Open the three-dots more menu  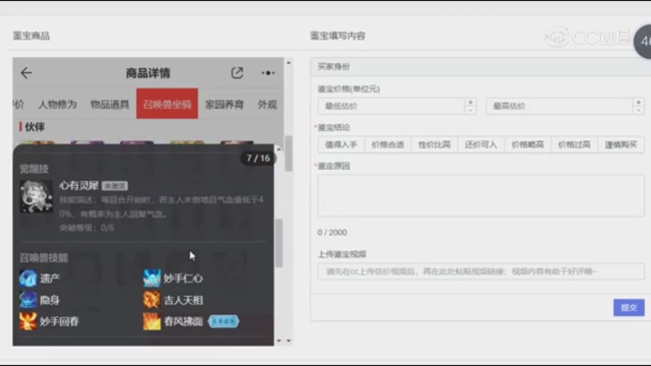click(x=268, y=73)
